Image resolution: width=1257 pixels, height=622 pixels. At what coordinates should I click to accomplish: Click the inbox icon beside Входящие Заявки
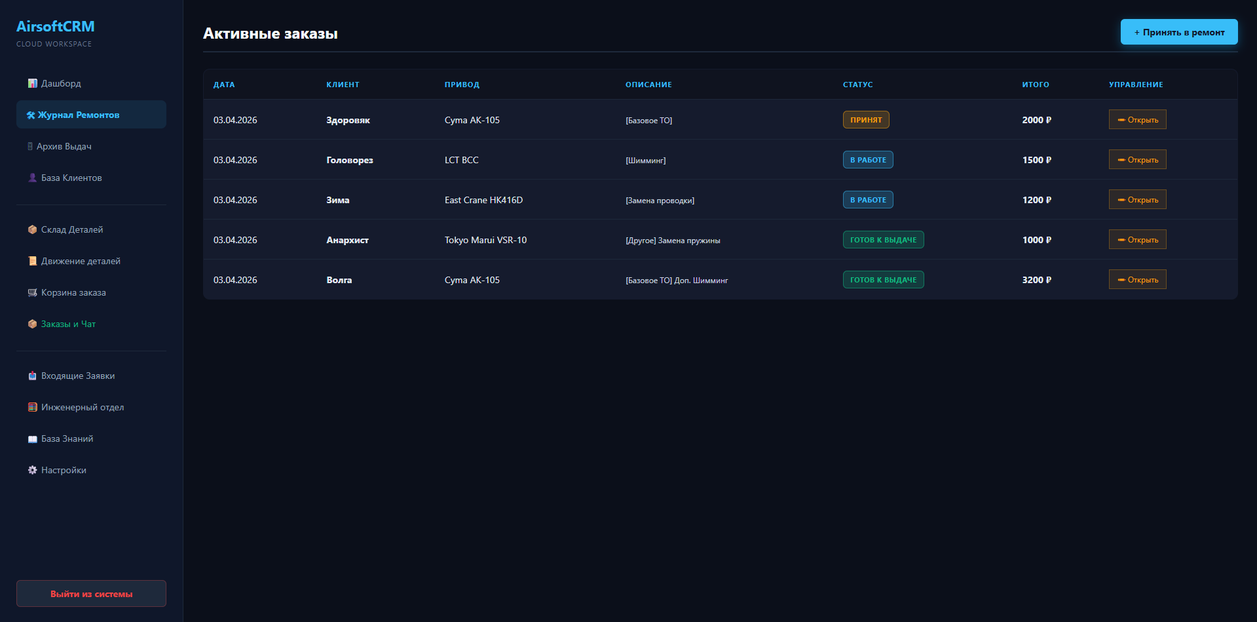click(x=32, y=376)
